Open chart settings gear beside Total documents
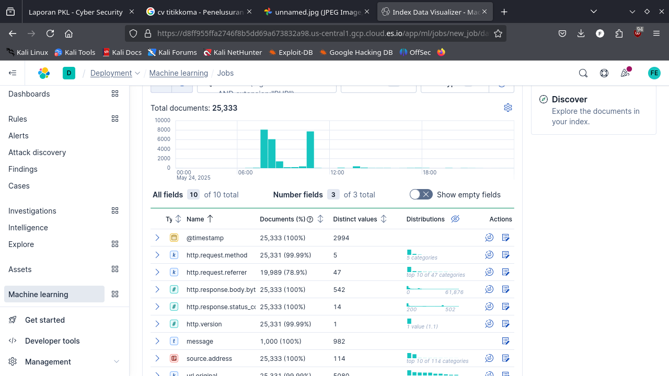The height and width of the screenshot is (376, 669). pyautogui.click(x=507, y=108)
